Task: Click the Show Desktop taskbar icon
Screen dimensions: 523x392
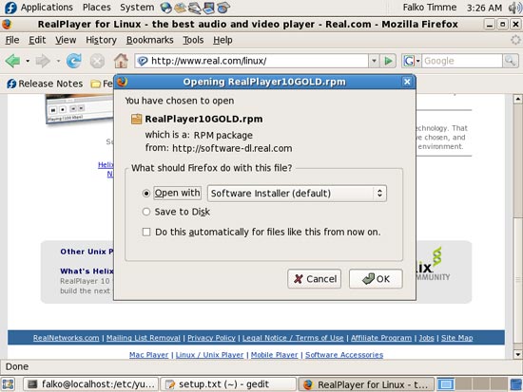Action: click(x=8, y=384)
